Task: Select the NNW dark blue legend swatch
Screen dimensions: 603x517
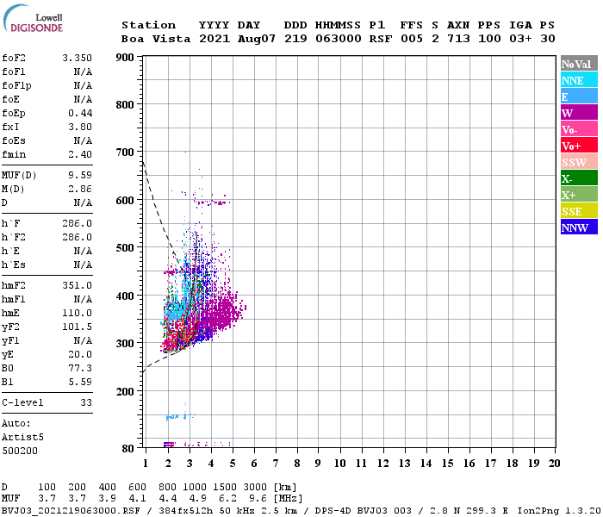Action: pos(579,227)
